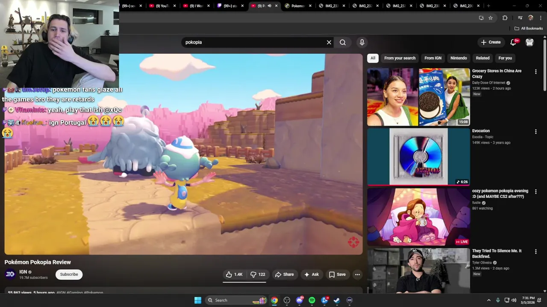Open Chrome media controls icon
This screenshot has width=547, height=307.
point(520,18)
